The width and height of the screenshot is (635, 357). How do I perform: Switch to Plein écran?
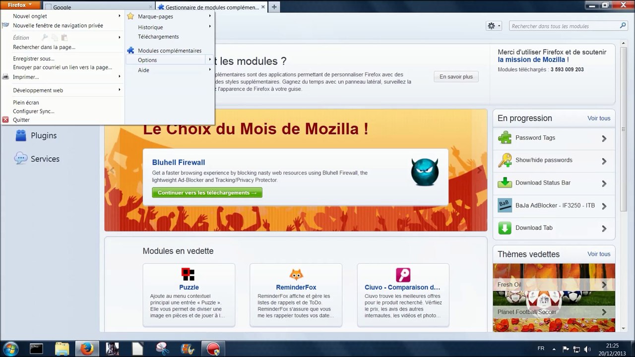(26, 103)
